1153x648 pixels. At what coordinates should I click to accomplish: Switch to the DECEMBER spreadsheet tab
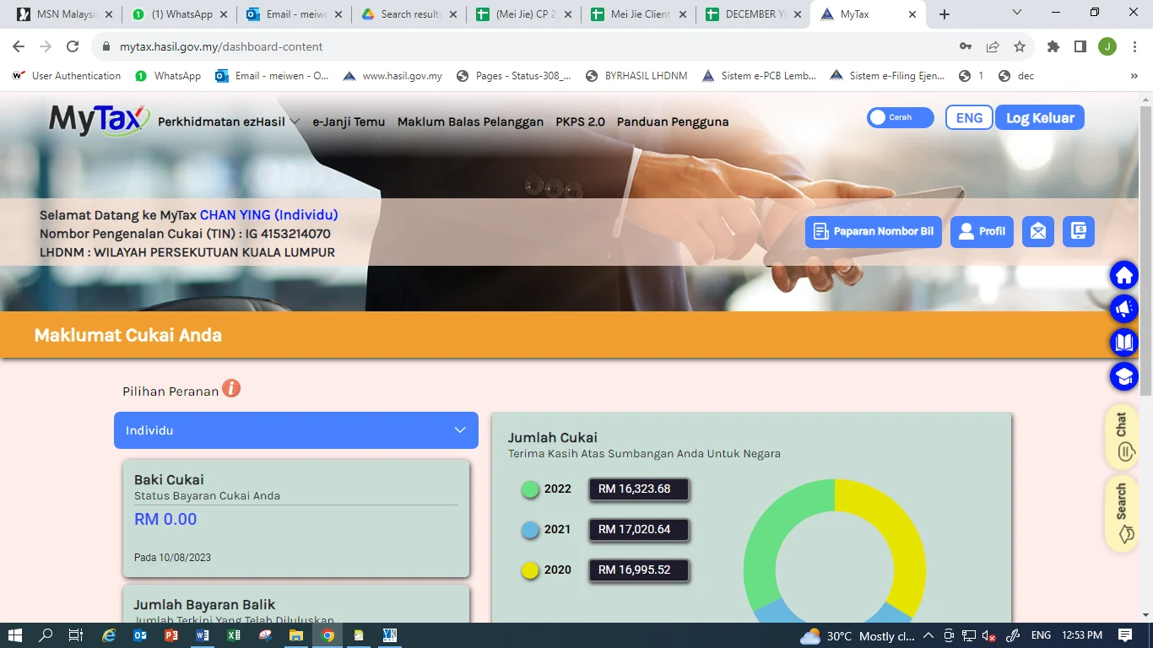753,14
